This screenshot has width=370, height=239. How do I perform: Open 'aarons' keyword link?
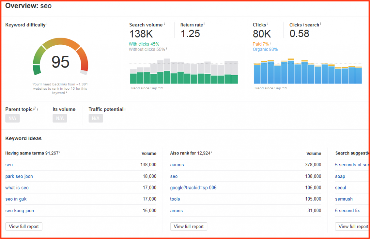coord(177,165)
